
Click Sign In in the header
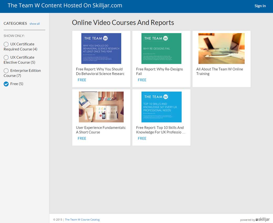[260, 6]
